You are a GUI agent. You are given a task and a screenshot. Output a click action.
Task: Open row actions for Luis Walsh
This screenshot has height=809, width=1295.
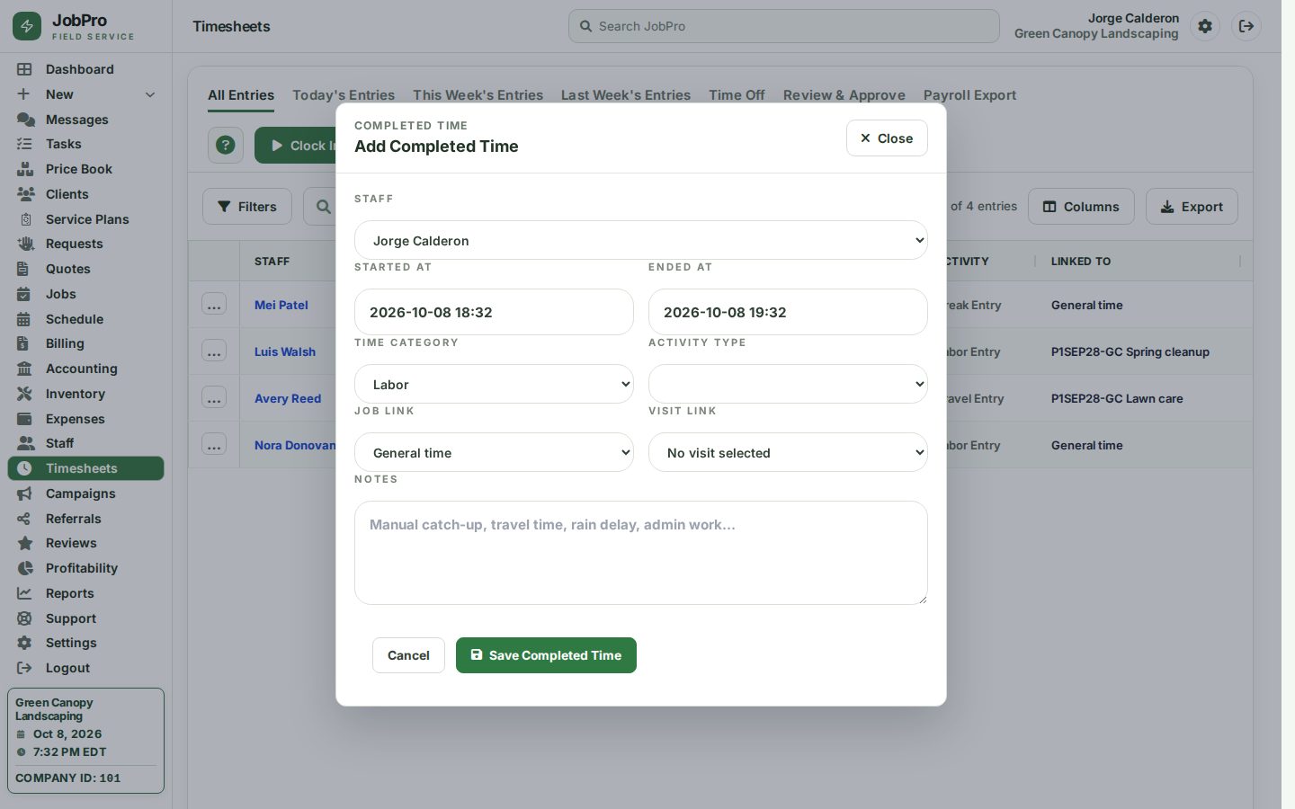coord(214,351)
